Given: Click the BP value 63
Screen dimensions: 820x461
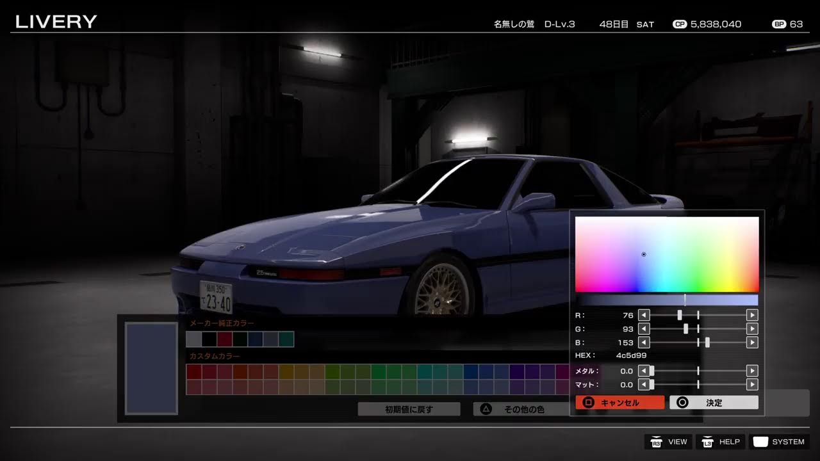Looking at the screenshot, I should tap(796, 24).
